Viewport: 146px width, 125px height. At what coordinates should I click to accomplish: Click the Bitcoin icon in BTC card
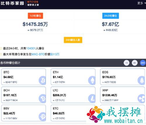[42, 81]
